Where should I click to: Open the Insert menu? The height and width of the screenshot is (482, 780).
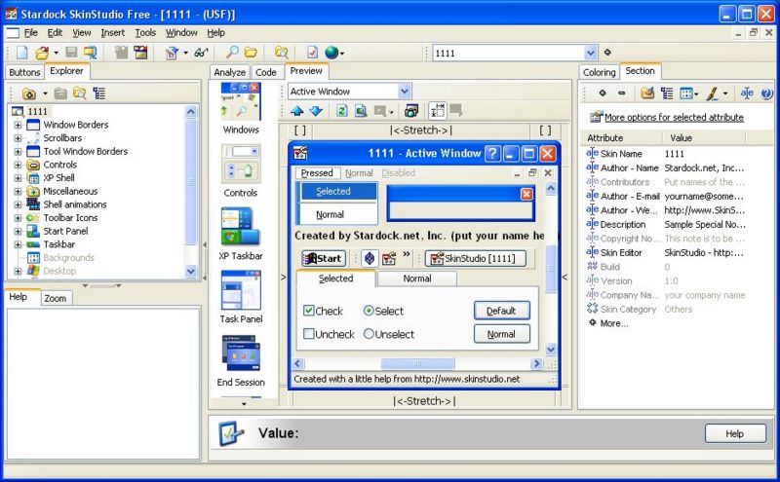113,32
